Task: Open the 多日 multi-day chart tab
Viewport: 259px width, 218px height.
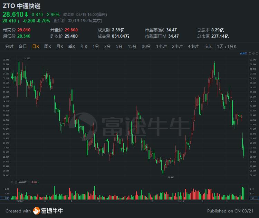Action: pos(23,47)
